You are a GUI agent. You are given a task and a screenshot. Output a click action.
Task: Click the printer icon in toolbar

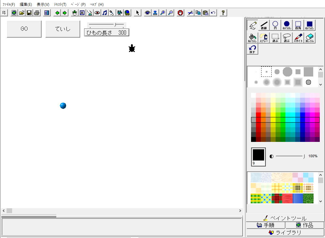point(36,13)
